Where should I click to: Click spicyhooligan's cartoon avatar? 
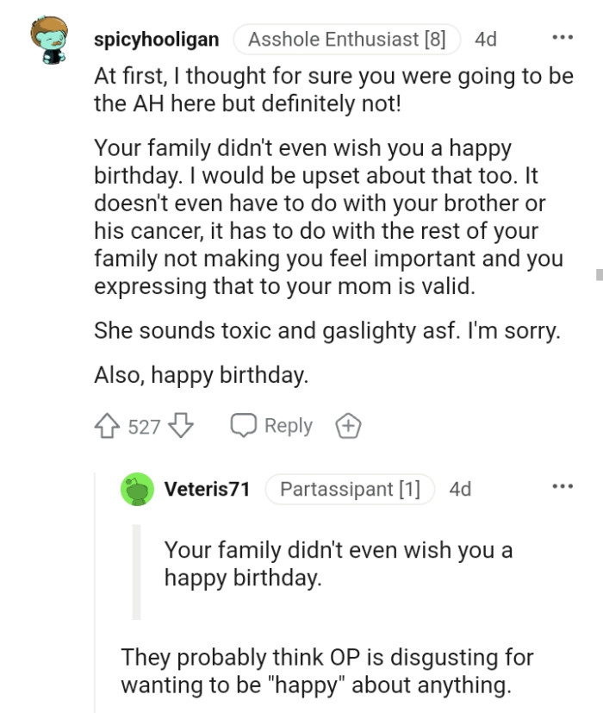pos(48,38)
